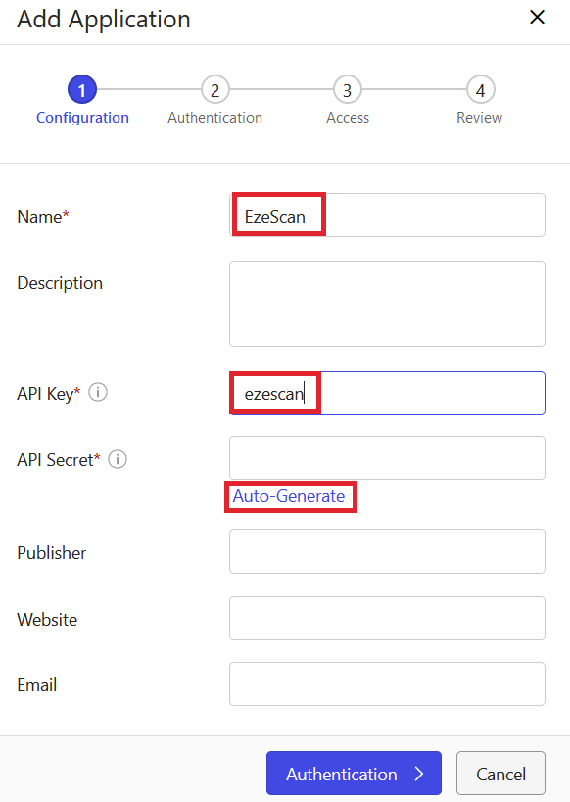Click the Cancel button
This screenshot has height=802, width=570.
coord(500,774)
